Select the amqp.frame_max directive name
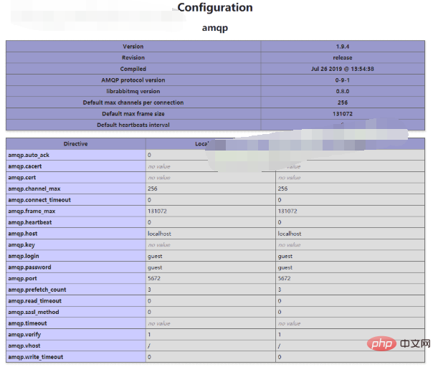This screenshot has width=438, height=367. 32,211
